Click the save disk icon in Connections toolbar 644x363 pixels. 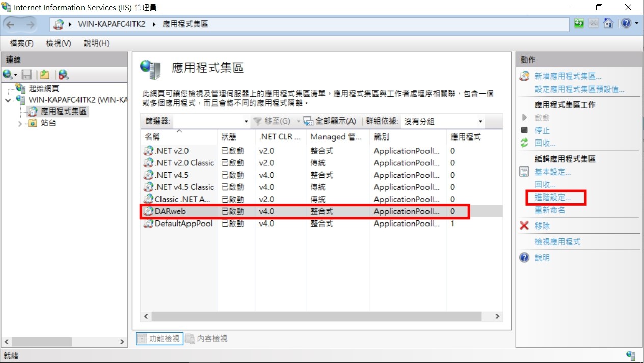26,75
